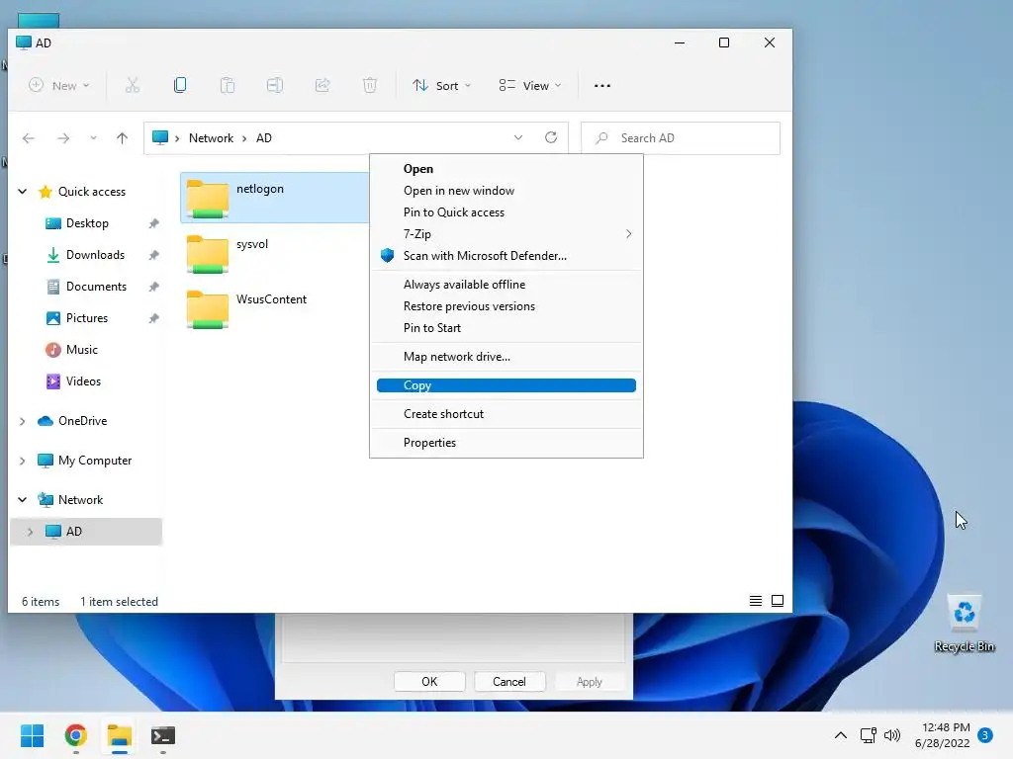The width and height of the screenshot is (1013, 759).
Task: Select Scan with Microsoft Defender
Action: coord(506,256)
